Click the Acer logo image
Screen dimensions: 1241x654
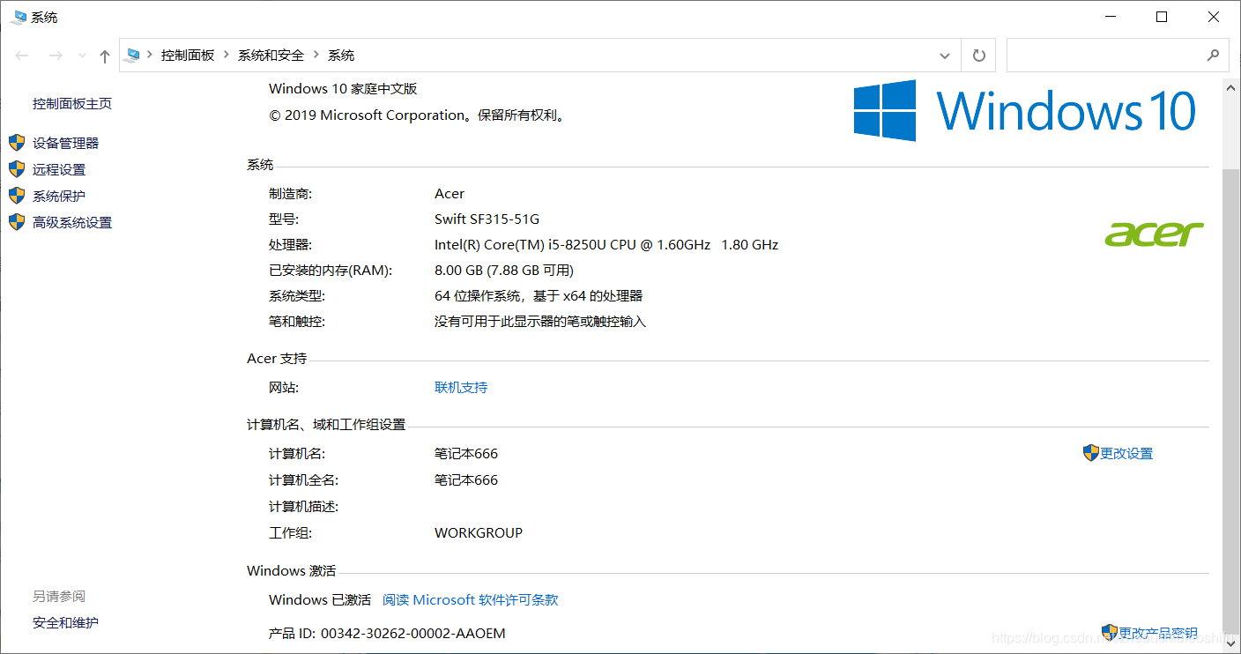1154,234
